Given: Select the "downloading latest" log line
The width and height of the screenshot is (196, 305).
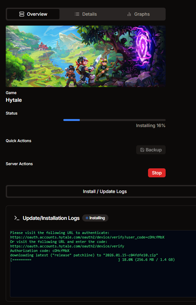Looking at the screenshot, I should coord(84,255).
